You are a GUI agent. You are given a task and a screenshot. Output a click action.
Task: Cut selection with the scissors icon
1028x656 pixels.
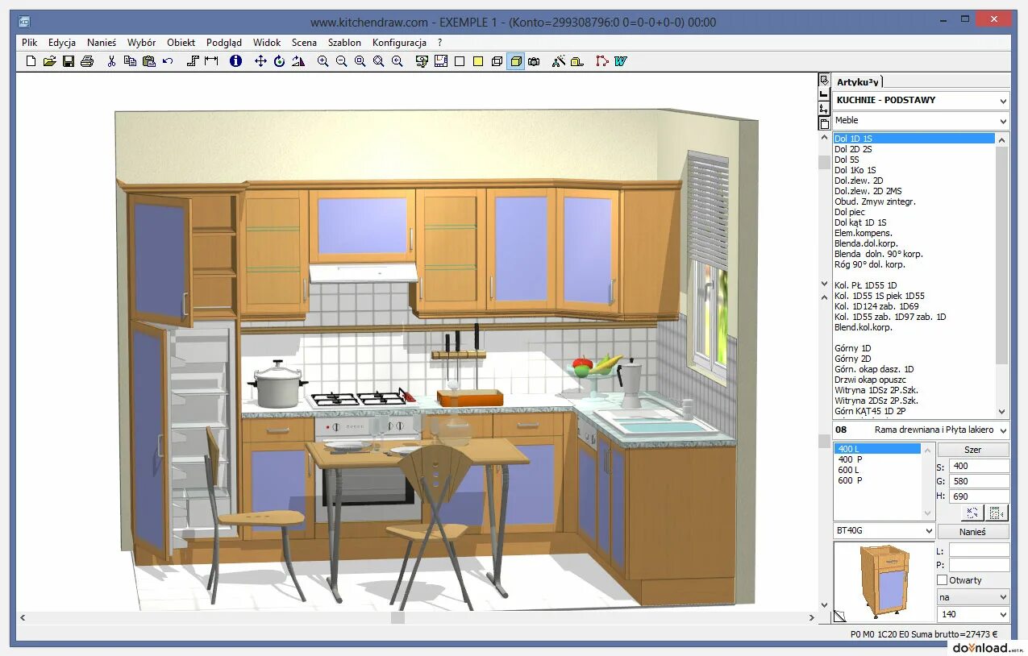click(112, 61)
